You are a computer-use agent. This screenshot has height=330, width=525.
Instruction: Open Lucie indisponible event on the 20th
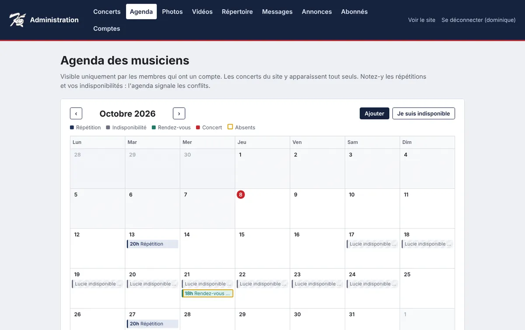153,284
